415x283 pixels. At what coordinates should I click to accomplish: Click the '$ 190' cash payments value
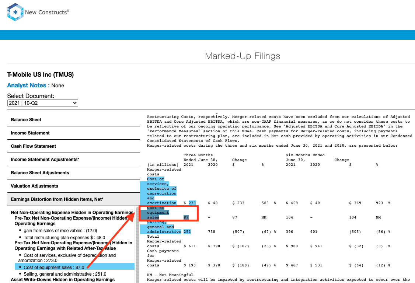(x=190, y=265)
